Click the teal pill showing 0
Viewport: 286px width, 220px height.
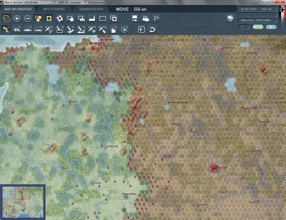[x=271, y=27]
